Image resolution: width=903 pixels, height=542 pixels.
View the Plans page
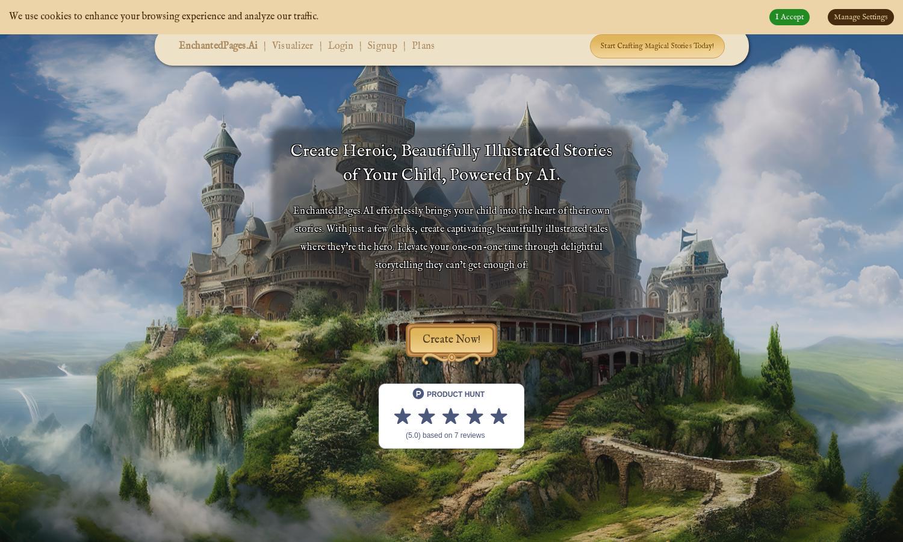(x=423, y=46)
